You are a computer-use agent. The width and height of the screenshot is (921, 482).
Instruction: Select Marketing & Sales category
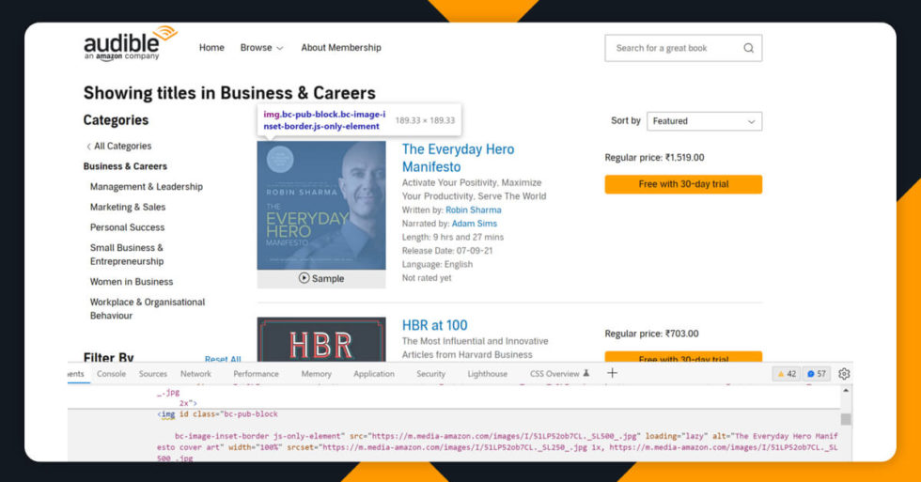click(x=128, y=208)
